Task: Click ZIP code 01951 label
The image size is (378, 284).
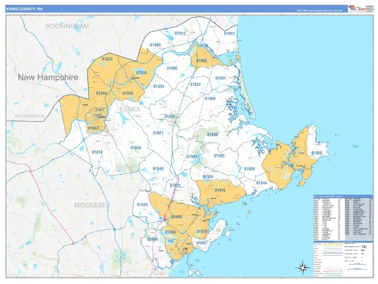Action: 220,78
